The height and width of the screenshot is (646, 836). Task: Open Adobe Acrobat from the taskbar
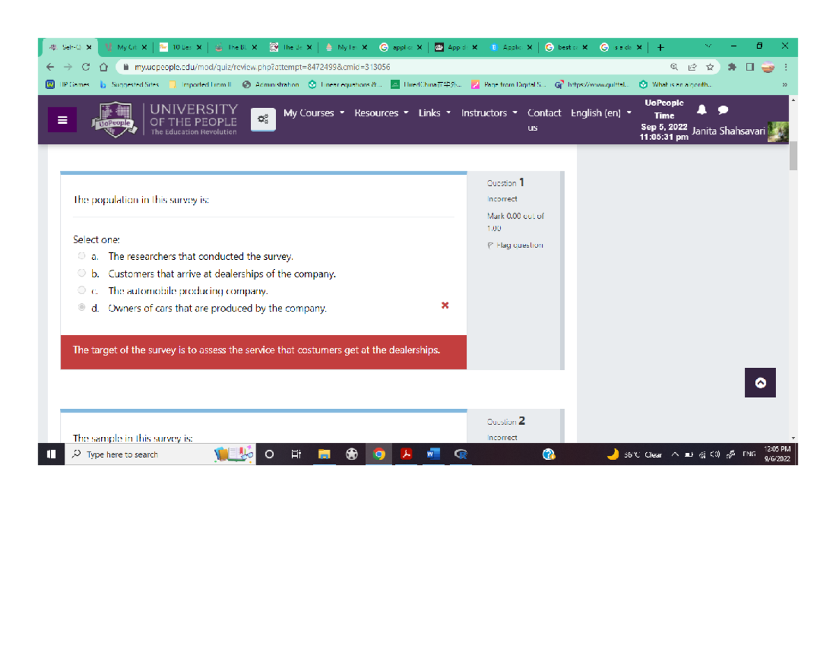tap(405, 454)
